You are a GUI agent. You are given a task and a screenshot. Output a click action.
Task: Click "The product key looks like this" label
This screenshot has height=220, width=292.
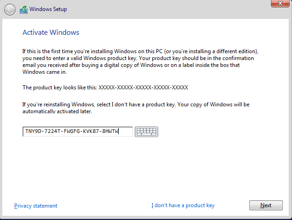click(60, 88)
